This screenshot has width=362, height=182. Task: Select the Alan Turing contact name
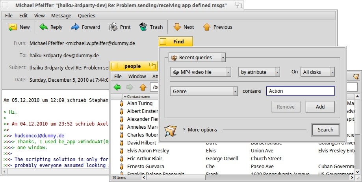(x=140, y=103)
